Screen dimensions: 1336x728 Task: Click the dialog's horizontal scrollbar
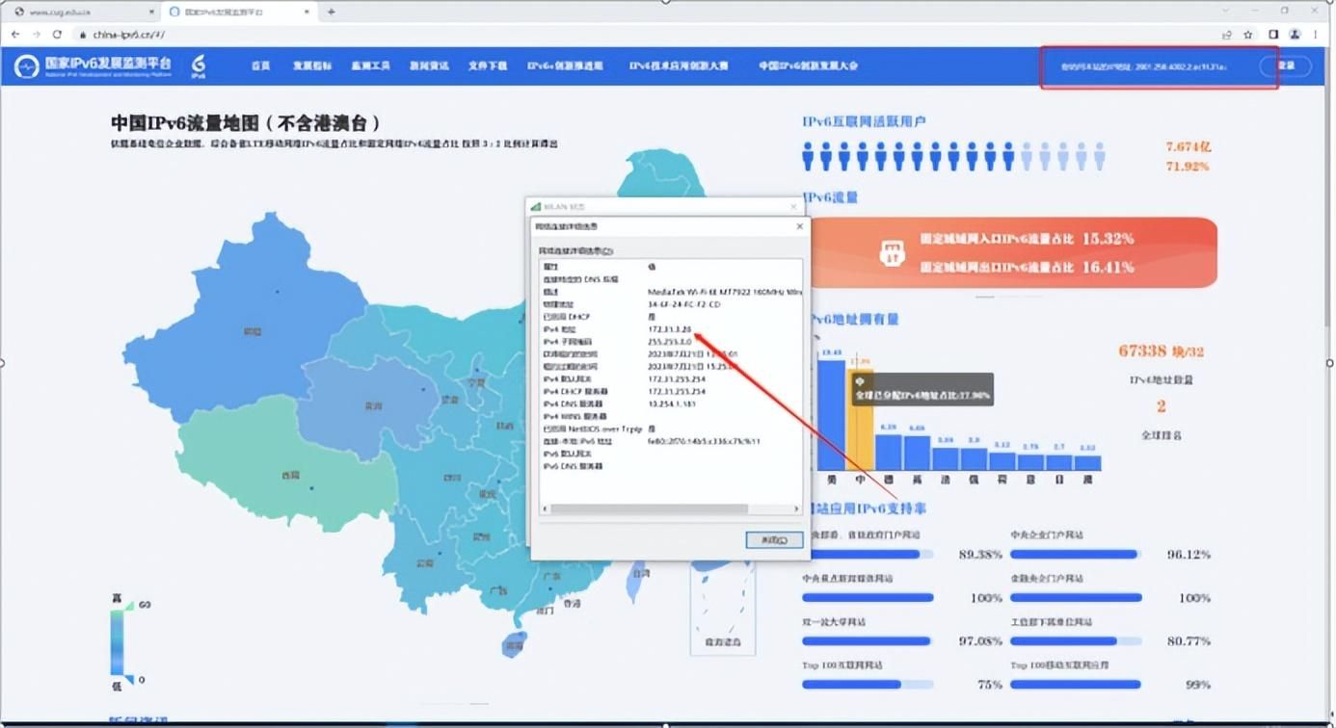(x=646, y=508)
